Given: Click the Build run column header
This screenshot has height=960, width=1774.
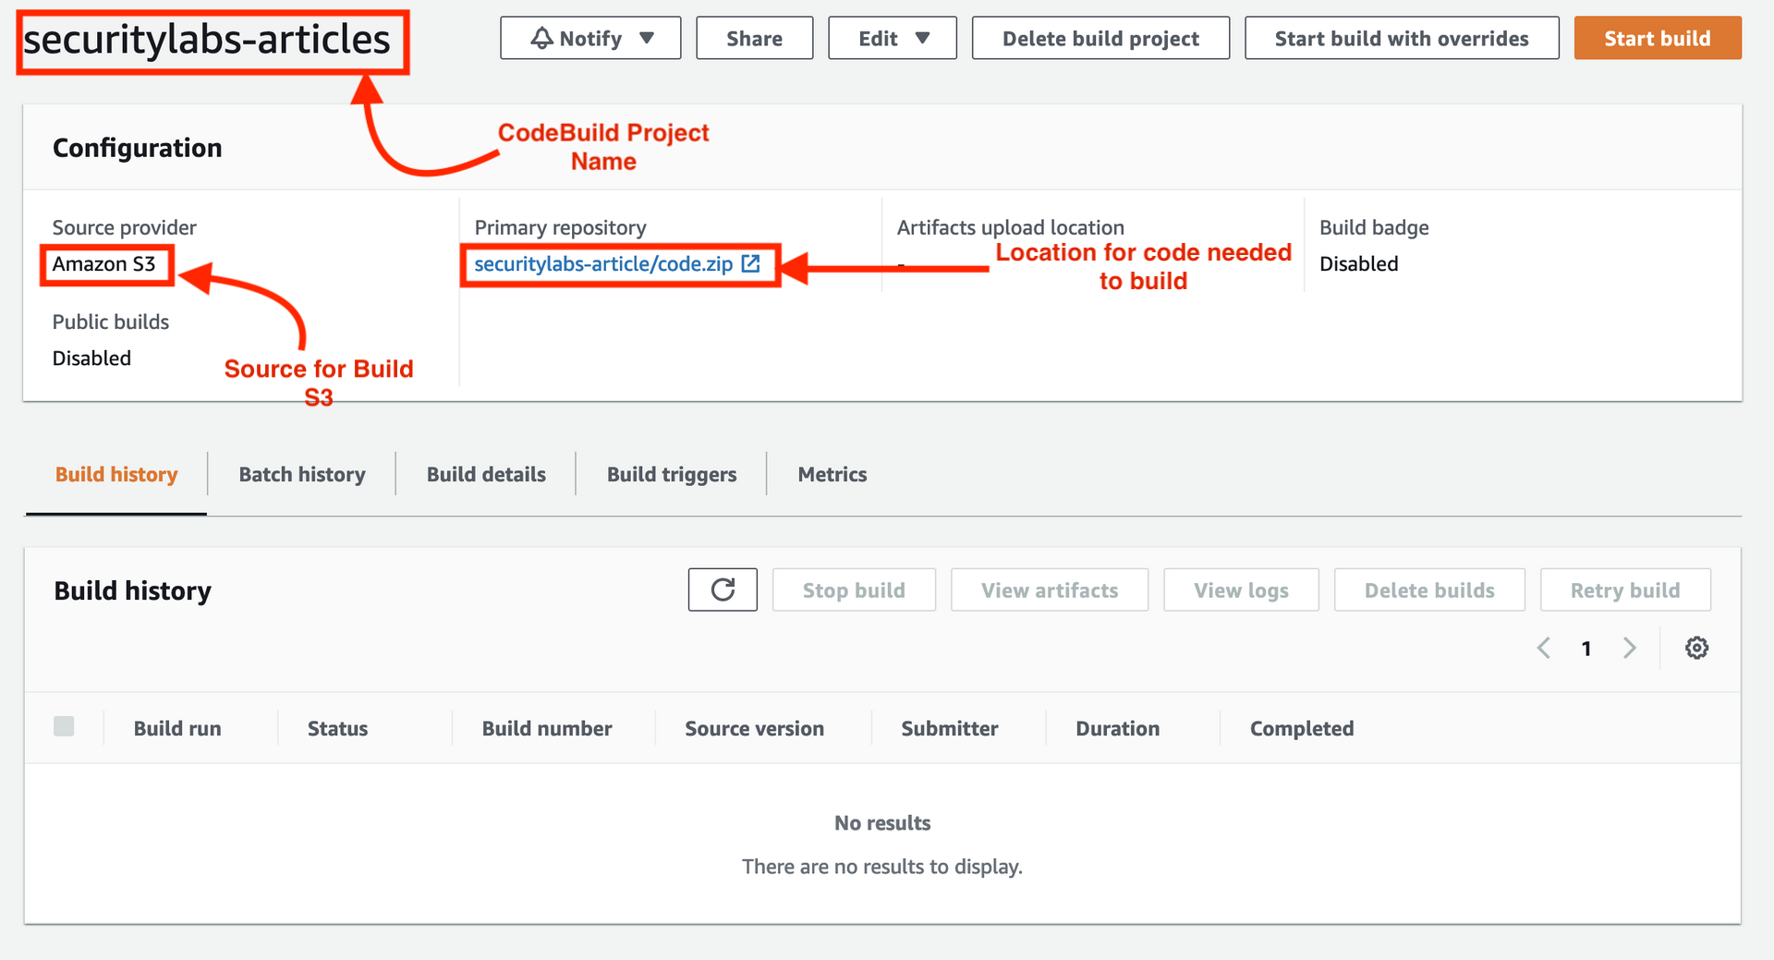Looking at the screenshot, I should coord(177,728).
